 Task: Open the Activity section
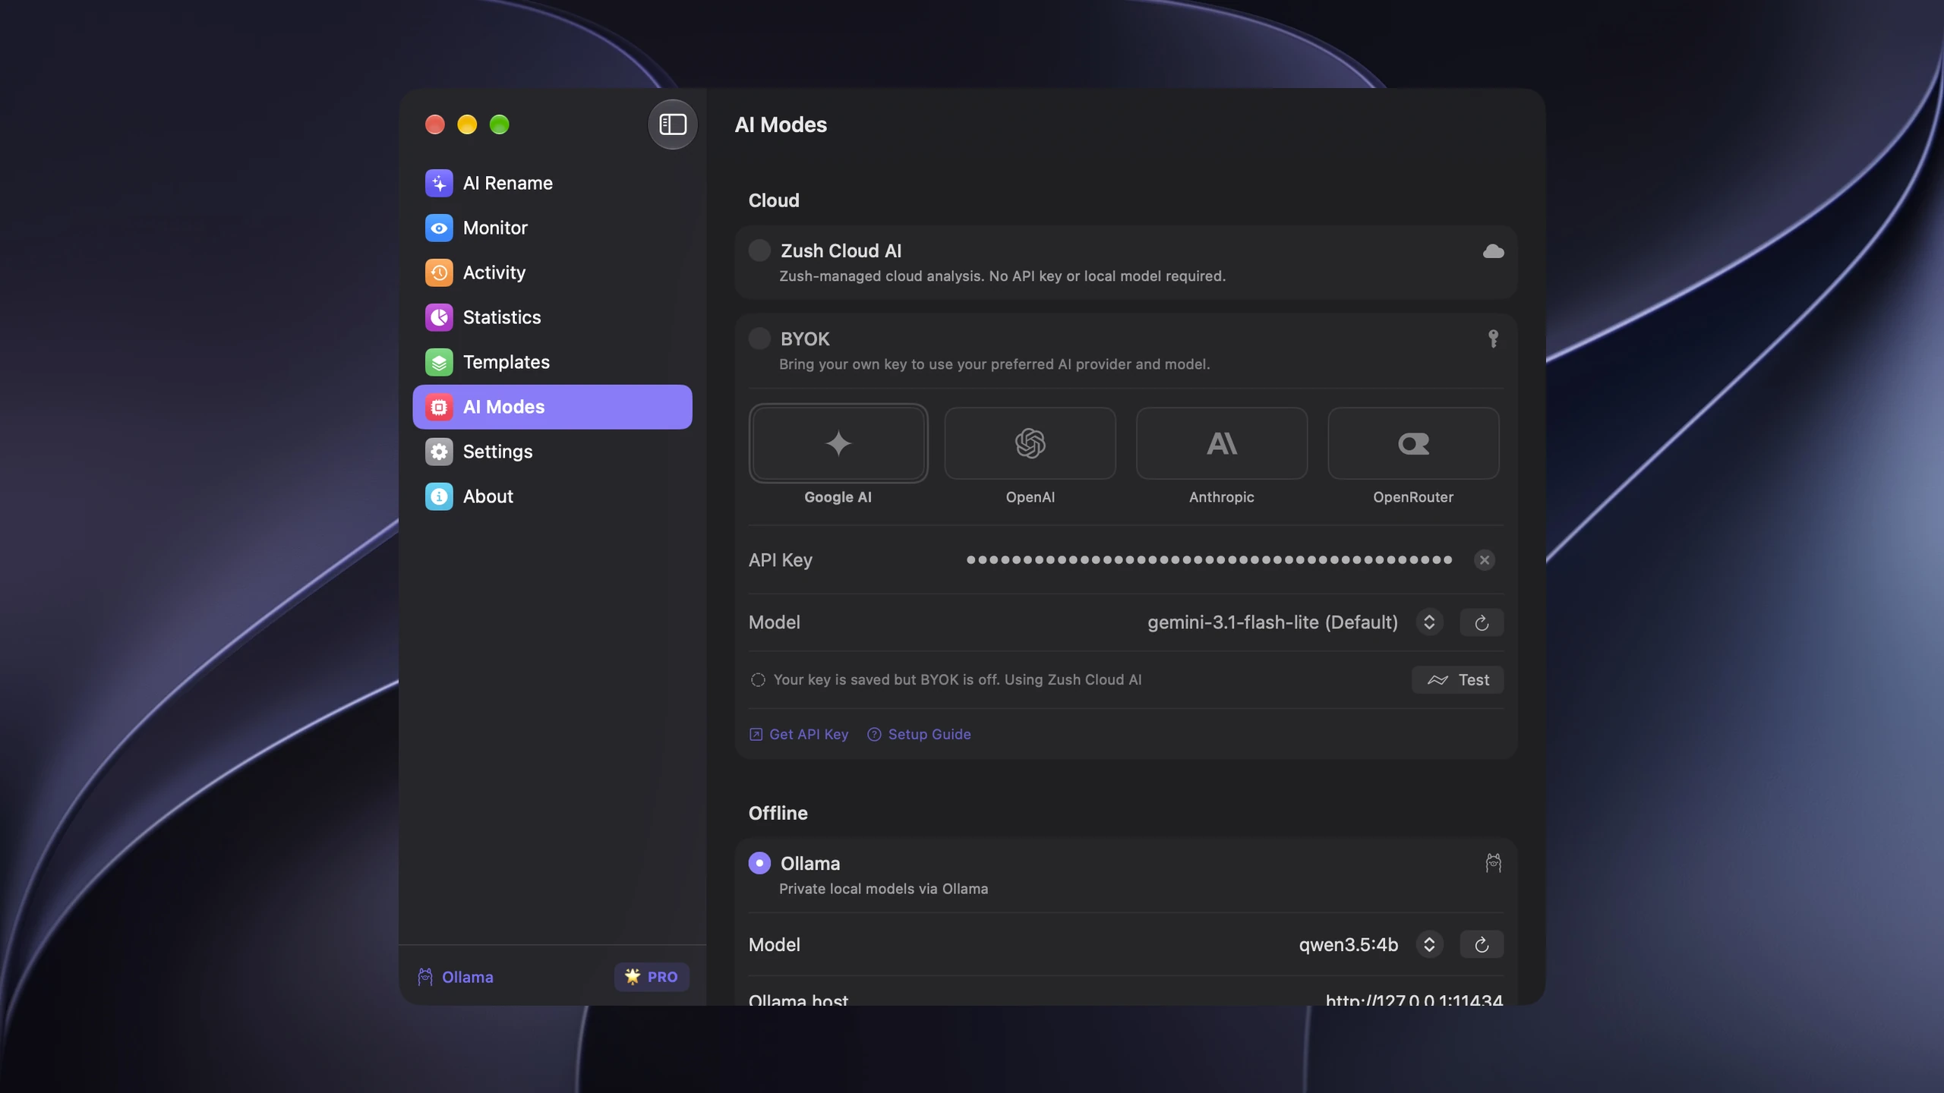pos(552,272)
